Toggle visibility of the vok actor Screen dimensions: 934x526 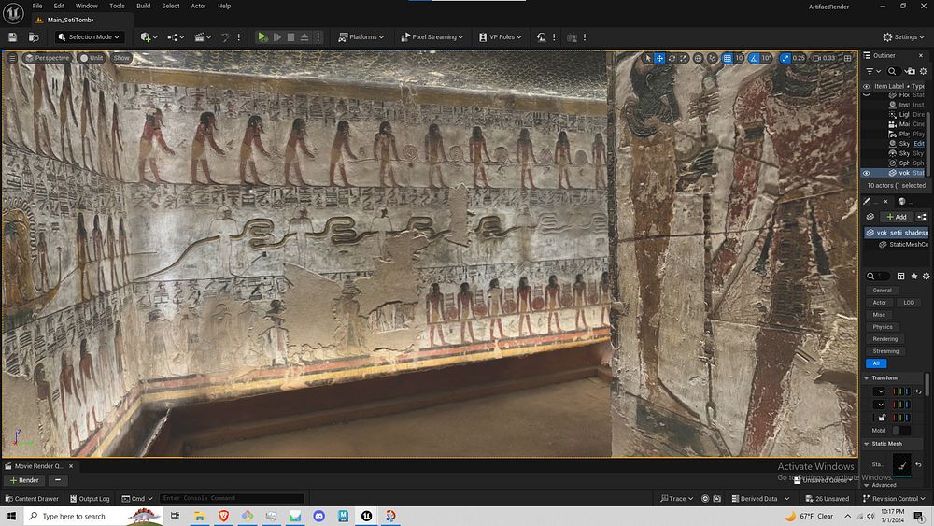pyautogui.click(x=866, y=173)
